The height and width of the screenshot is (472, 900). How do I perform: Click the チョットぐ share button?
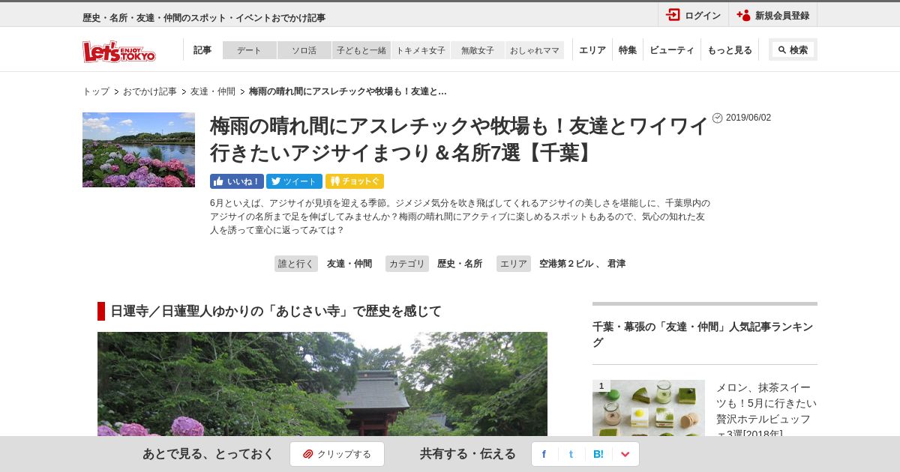tap(355, 181)
